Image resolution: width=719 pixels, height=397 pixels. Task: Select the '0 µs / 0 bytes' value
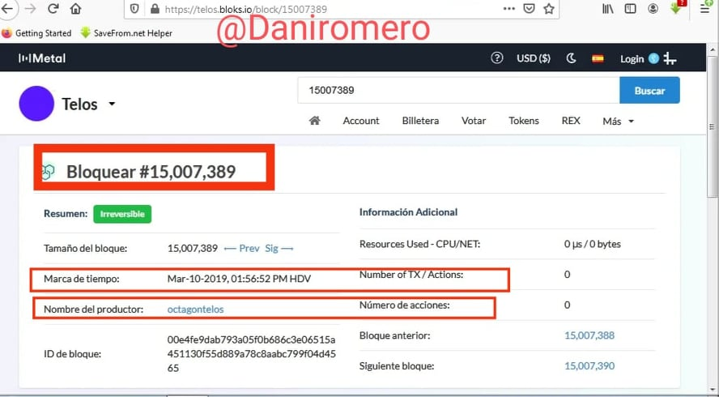(593, 244)
